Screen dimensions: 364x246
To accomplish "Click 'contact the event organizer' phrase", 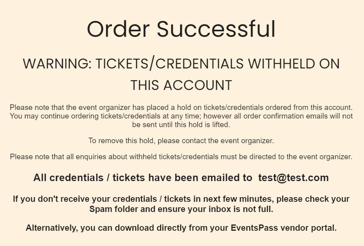I will pyautogui.click(x=228, y=141).
